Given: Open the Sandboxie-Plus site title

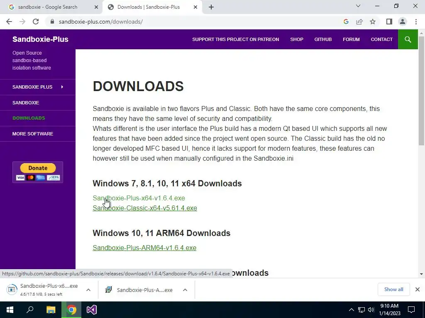Looking at the screenshot, I should pos(40,39).
